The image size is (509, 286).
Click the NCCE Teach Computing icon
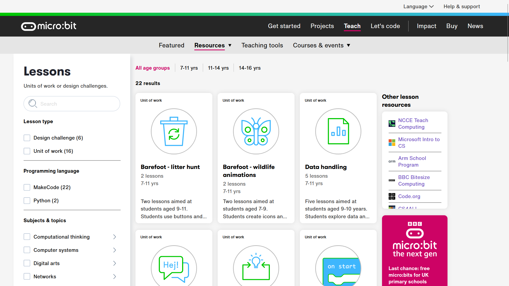392,123
